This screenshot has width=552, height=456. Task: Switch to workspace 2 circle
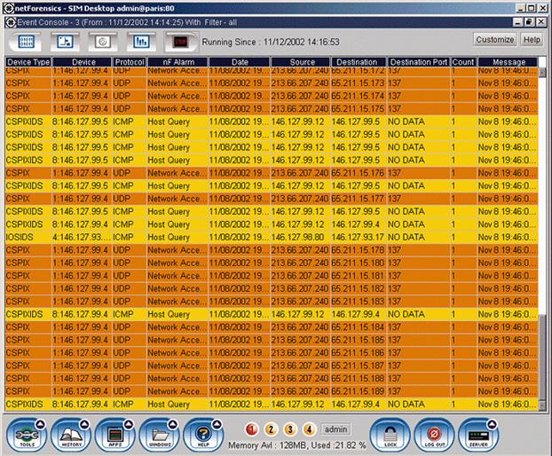270,428
